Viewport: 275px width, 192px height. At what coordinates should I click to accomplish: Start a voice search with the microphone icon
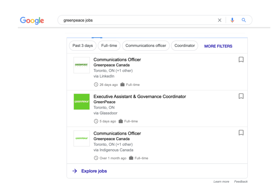(x=232, y=20)
